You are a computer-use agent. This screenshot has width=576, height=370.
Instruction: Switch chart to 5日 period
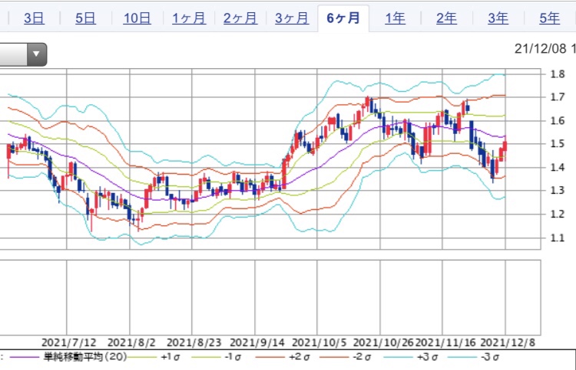click(85, 18)
